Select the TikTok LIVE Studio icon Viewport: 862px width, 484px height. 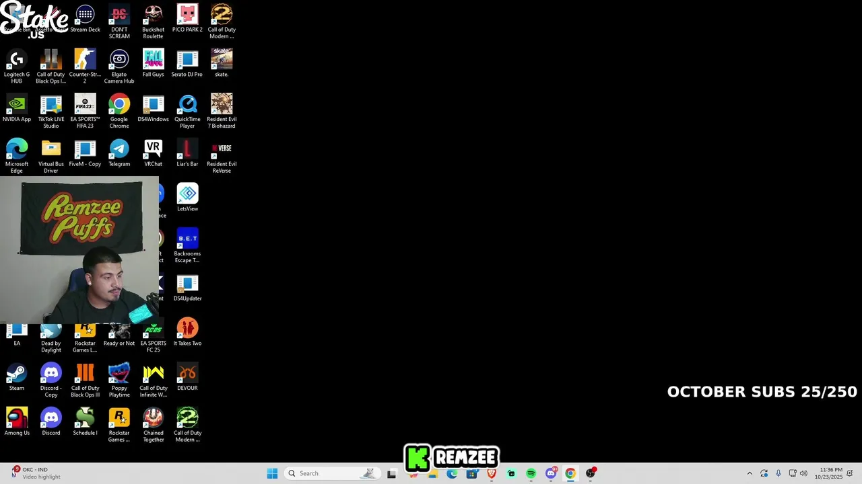point(51,112)
